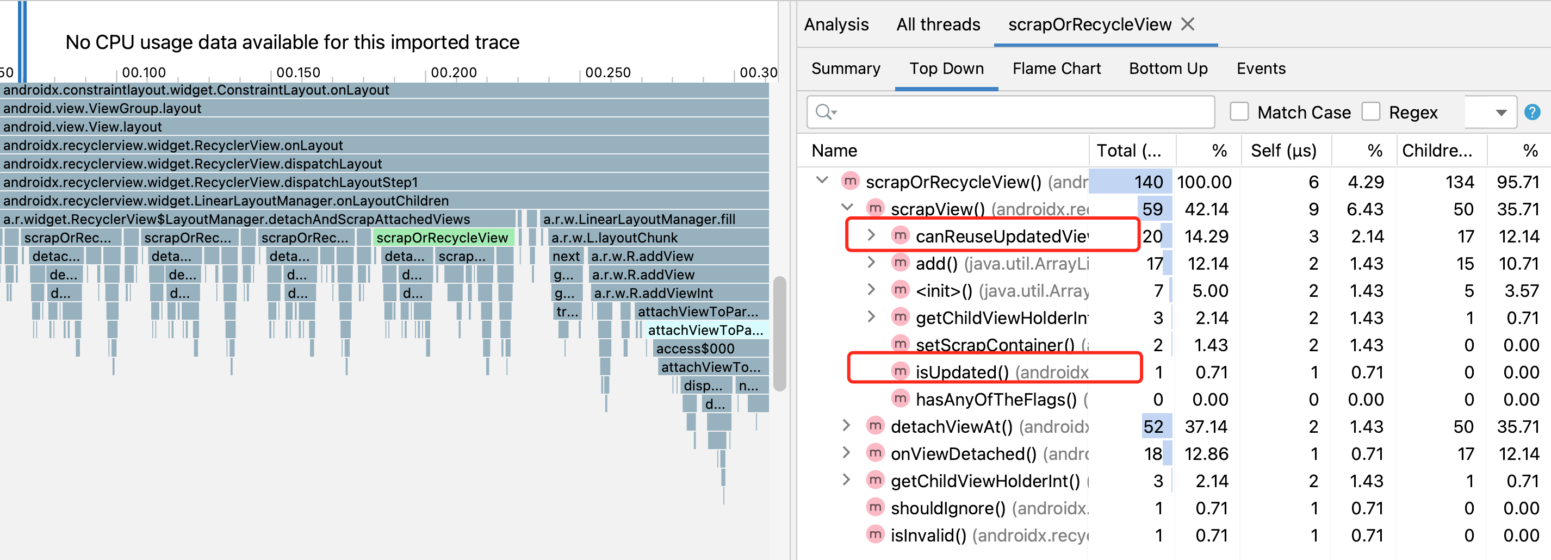
Task: Click the method icon next to isUpdated()
Action: (x=900, y=371)
